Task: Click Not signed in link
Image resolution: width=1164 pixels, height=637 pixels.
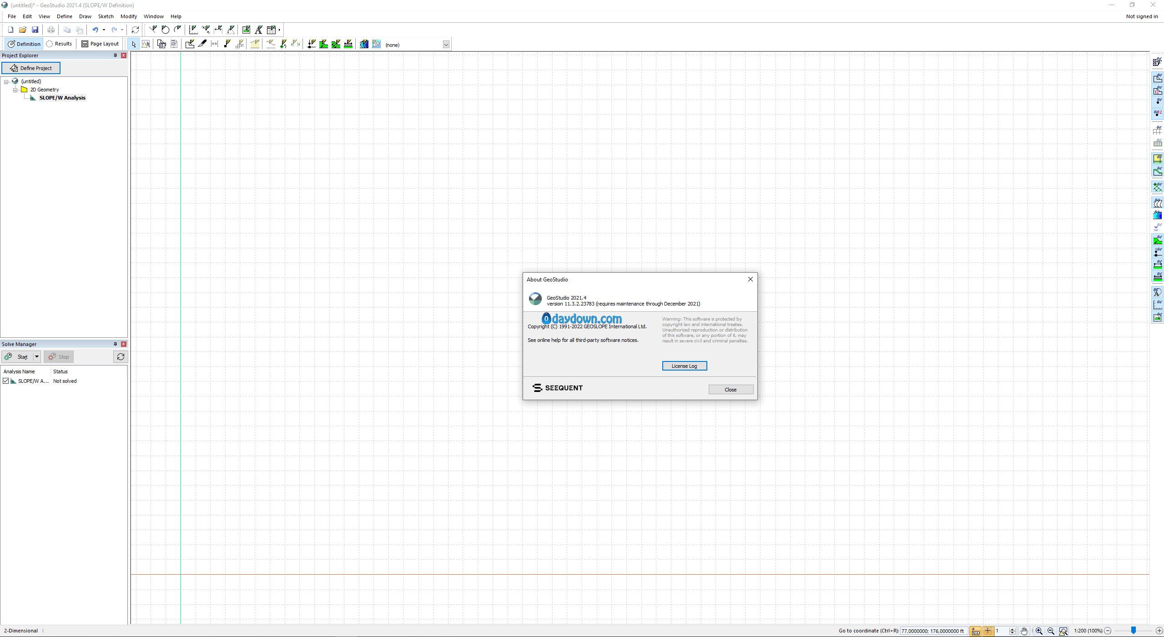Action: 1142,16
